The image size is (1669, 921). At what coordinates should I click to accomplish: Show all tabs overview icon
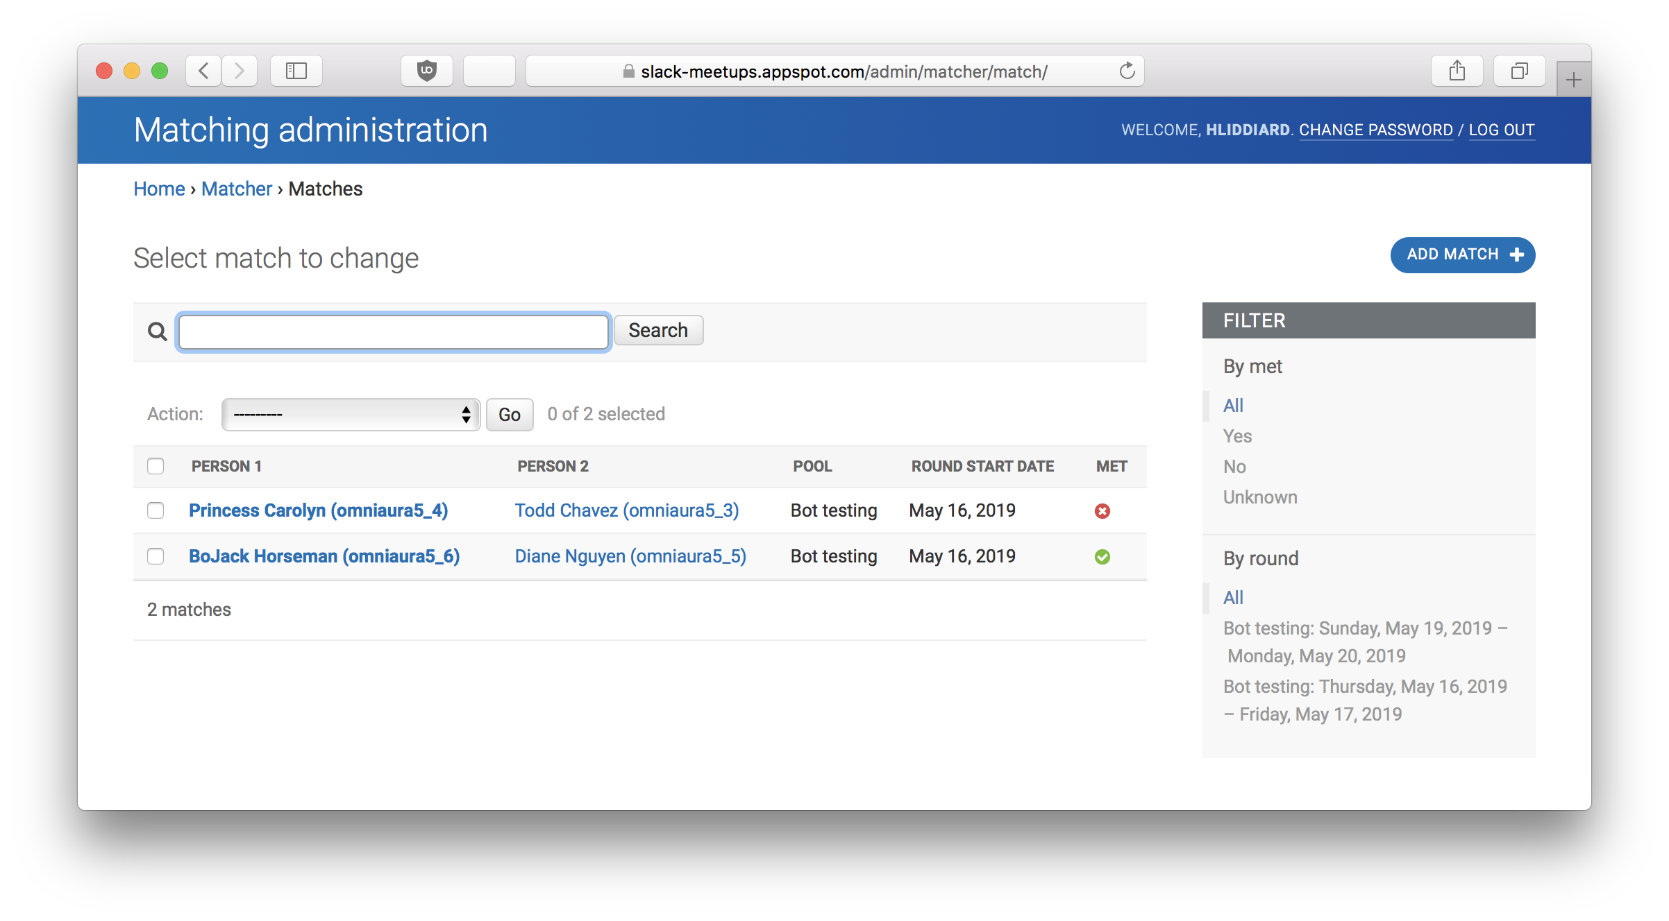pyautogui.click(x=1520, y=71)
